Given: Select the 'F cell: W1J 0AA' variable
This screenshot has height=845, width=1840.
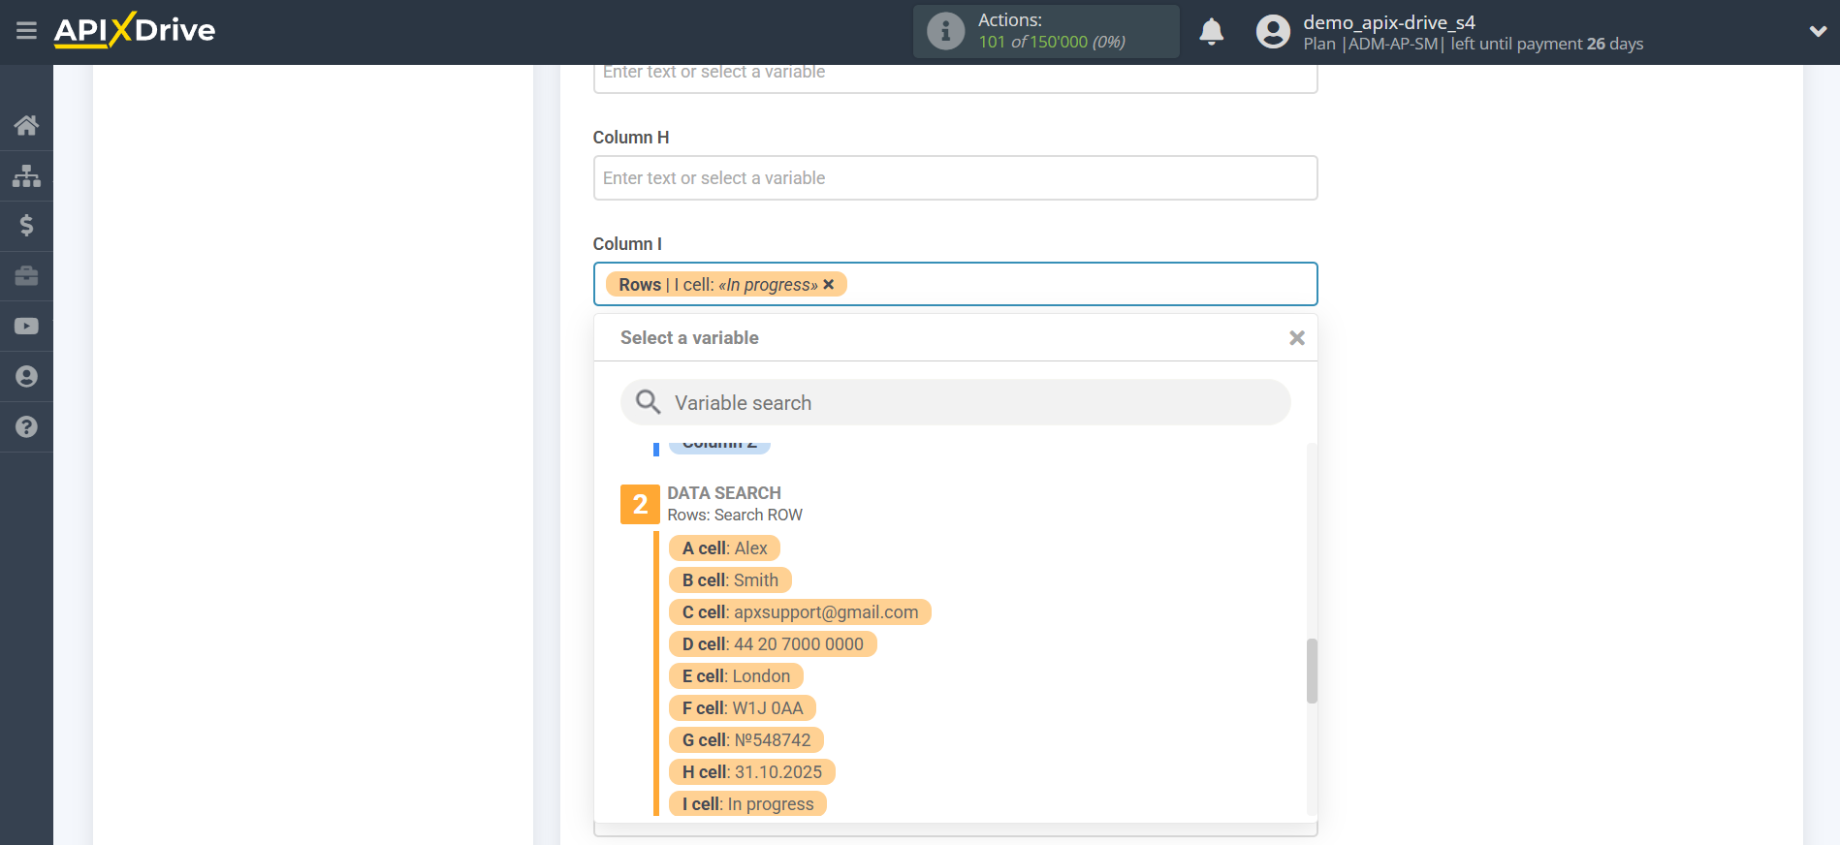Looking at the screenshot, I should 743,708.
